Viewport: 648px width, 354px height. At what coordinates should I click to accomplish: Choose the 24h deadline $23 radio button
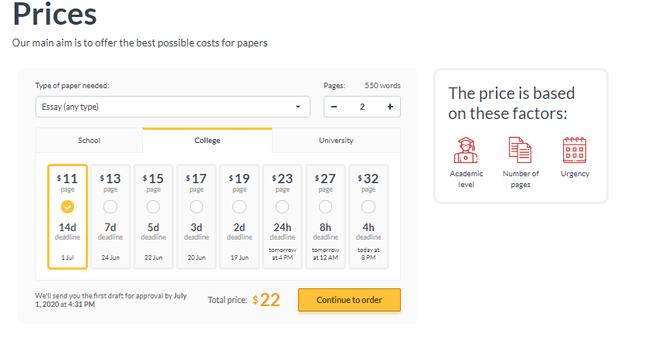pos(282,206)
